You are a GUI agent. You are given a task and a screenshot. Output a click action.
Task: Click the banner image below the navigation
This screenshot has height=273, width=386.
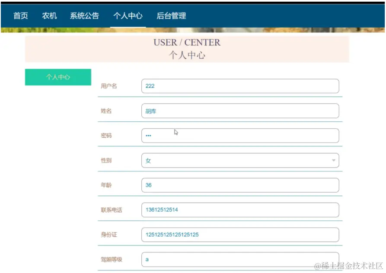click(x=193, y=30)
